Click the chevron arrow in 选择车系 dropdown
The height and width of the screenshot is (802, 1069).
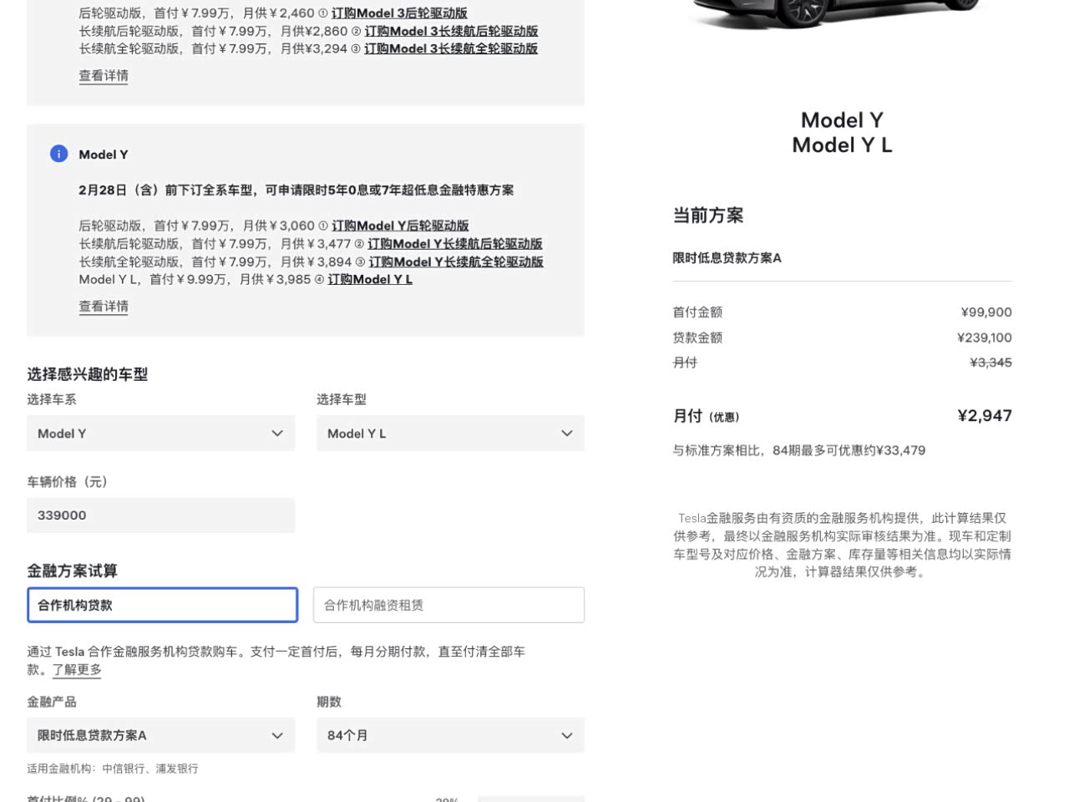(277, 434)
